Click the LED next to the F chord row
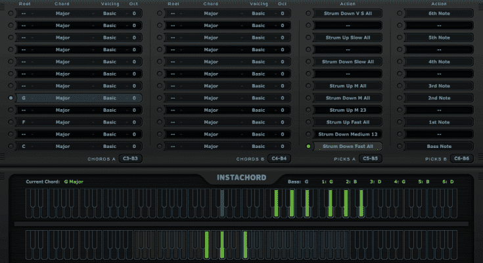Image resolution: width=483 pixels, height=263 pixels. point(11,122)
